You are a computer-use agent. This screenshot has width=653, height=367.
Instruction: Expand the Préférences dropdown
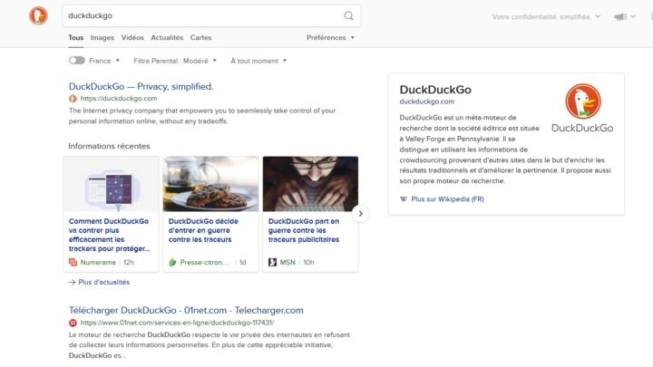331,37
